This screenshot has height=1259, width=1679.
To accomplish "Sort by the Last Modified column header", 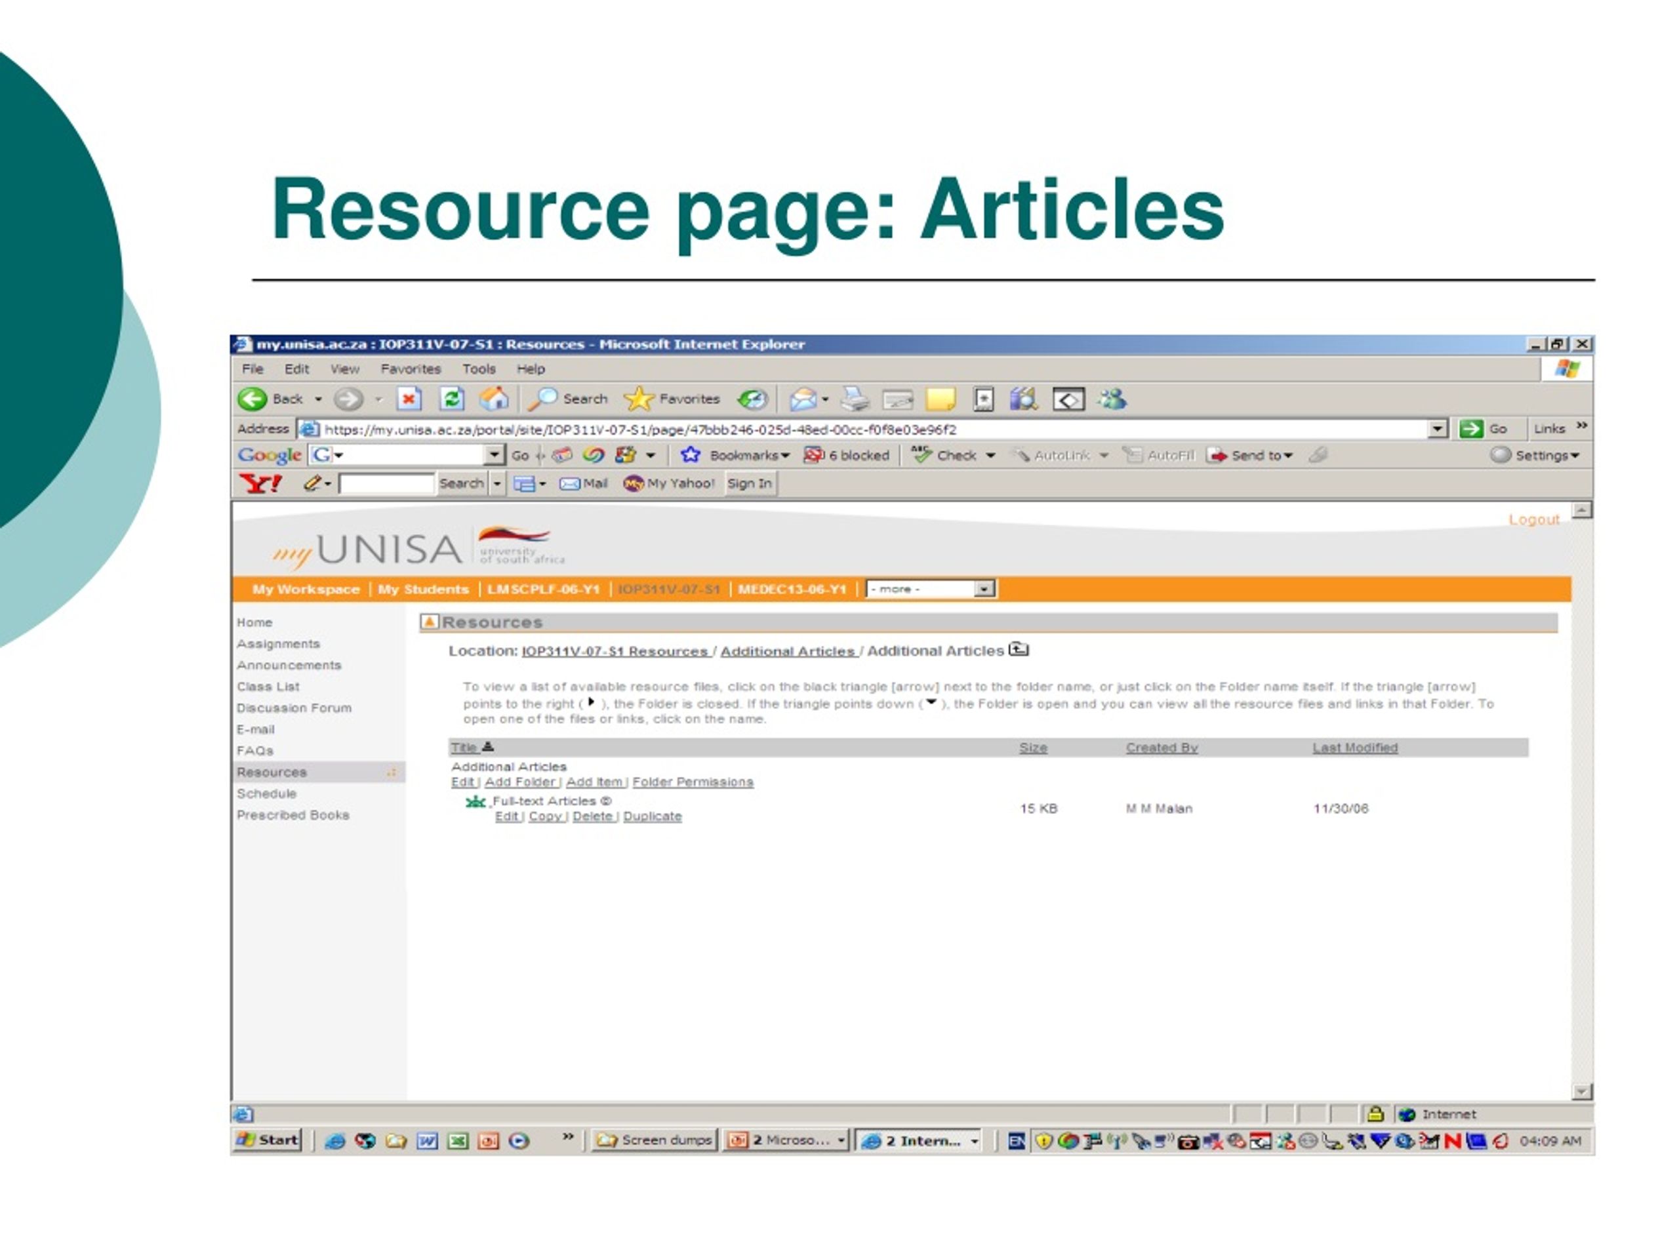I will (1355, 748).
